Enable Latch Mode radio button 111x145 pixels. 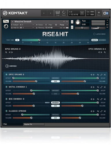[94, 34]
